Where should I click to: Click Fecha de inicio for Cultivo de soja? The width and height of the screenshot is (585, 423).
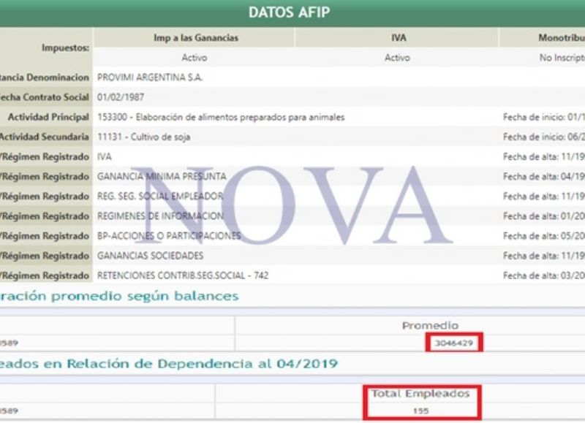coord(544,137)
